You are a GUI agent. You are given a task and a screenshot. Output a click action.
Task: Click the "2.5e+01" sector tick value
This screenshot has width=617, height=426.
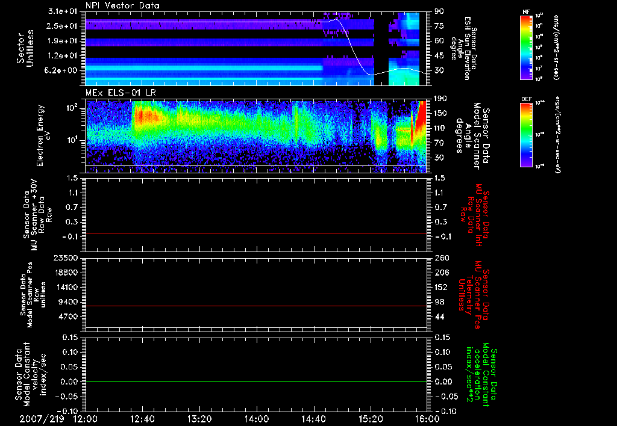pos(62,26)
